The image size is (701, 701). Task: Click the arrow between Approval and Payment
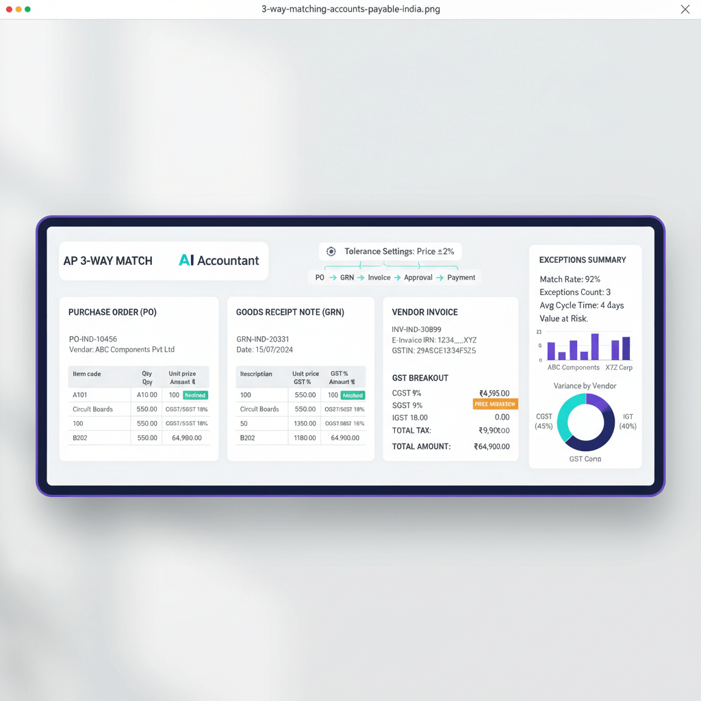(x=440, y=278)
